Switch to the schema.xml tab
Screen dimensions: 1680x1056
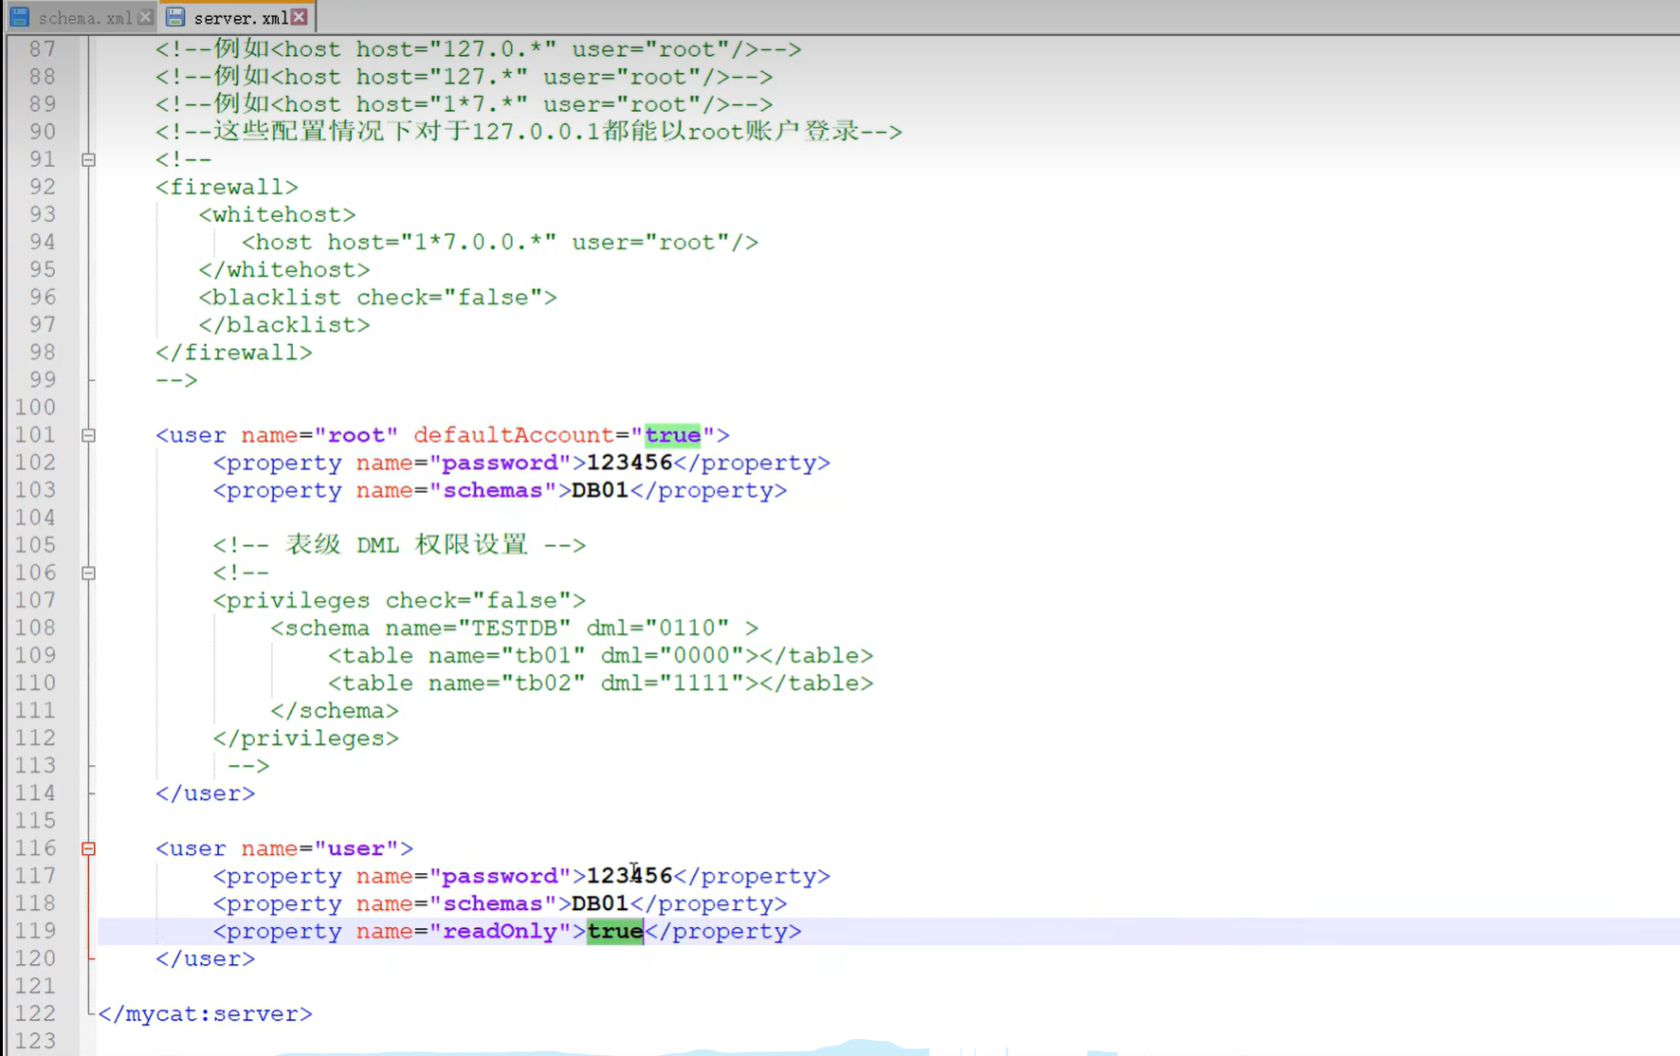[x=82, y=18]
